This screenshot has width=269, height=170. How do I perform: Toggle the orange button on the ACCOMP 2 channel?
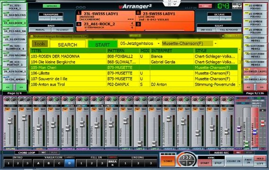[x=65, y=109]
